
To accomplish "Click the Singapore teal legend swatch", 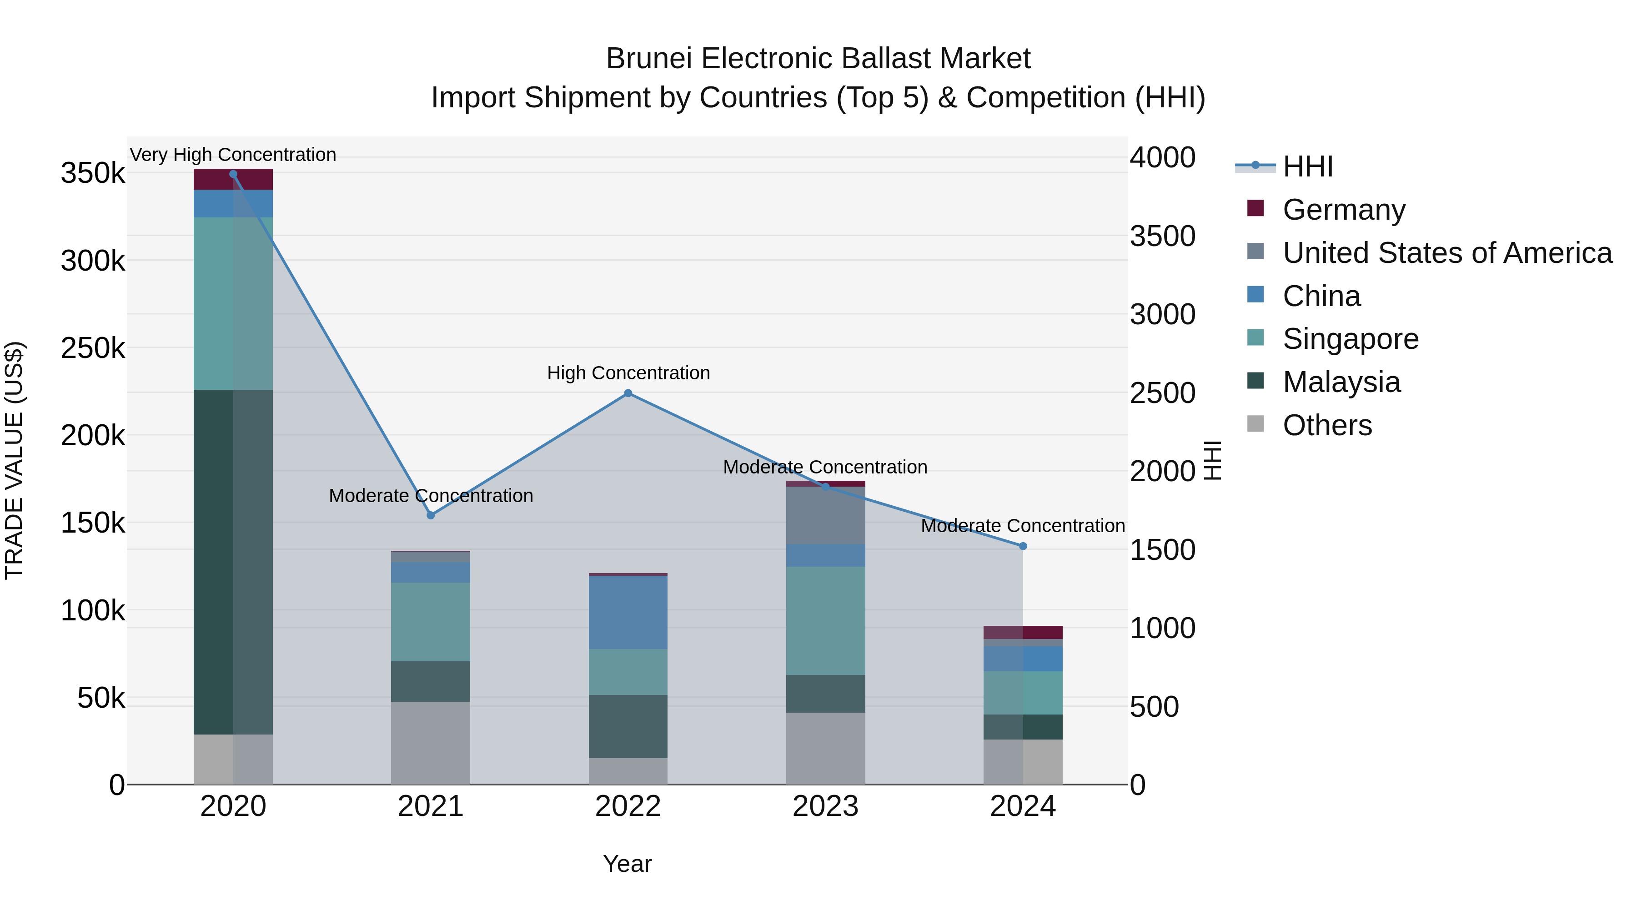I will (x=1255, y=337).
